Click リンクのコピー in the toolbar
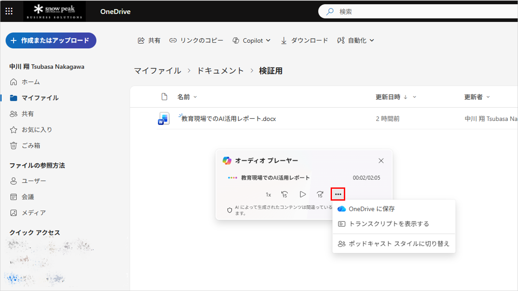Image resolution: width=518 pixels, height=291 pixels. coord(196,41)
